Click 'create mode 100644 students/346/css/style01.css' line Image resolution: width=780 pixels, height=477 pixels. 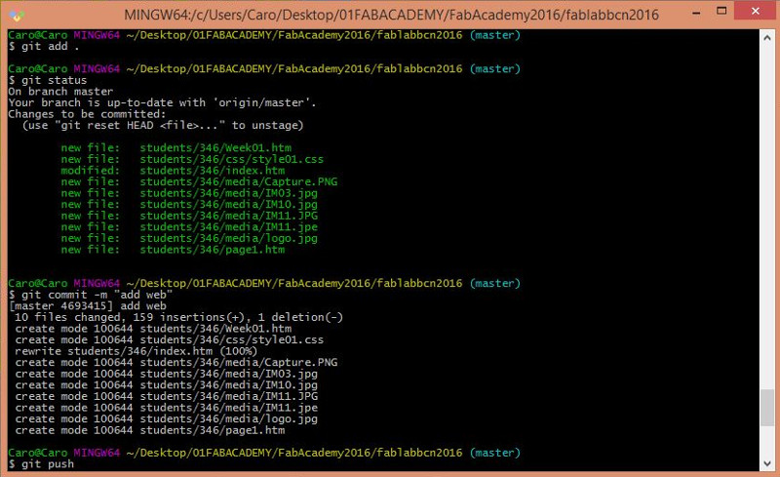[x=169, y=340]
